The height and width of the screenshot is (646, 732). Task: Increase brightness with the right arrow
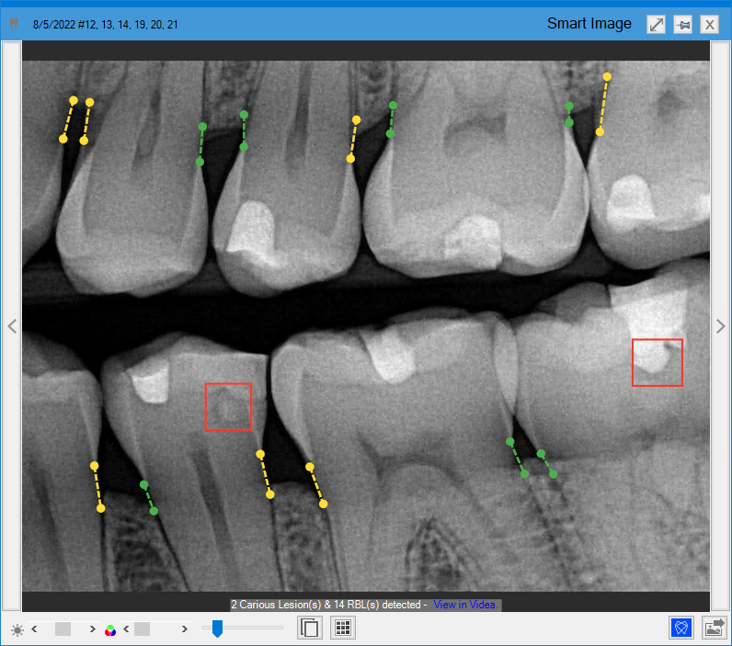pos(92,629)
